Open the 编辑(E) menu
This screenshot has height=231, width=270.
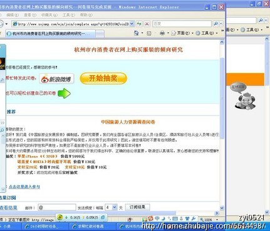coord(13,15)
